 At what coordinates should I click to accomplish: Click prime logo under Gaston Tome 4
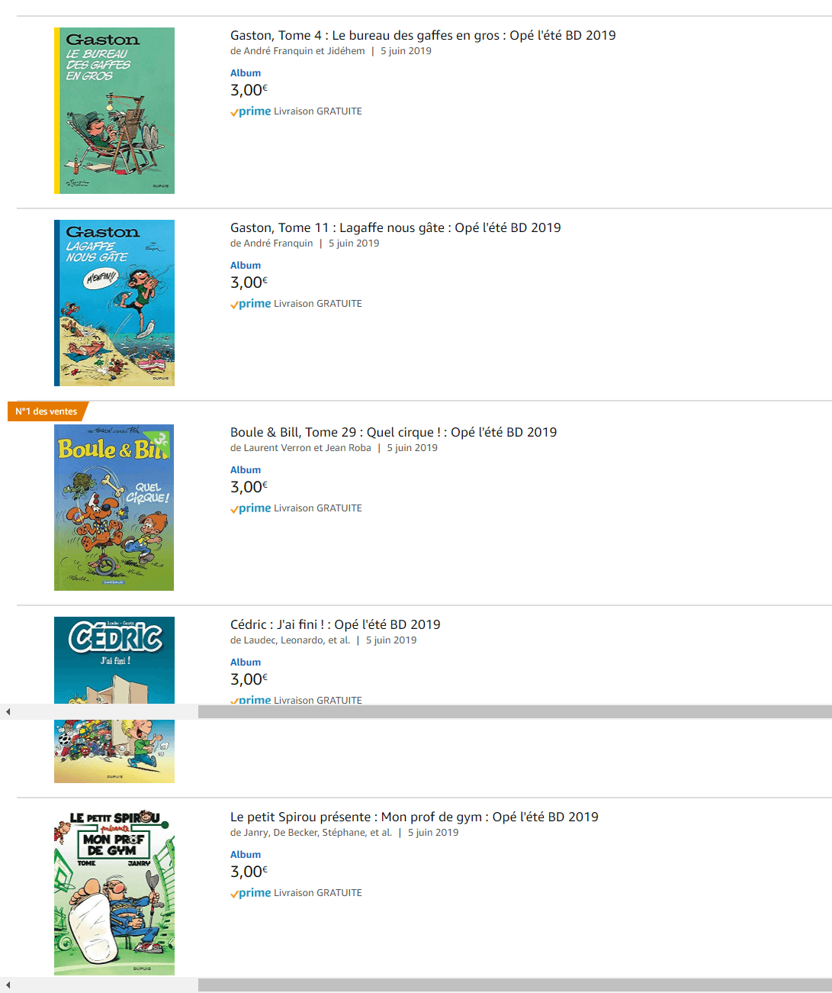tap(251, 111)
